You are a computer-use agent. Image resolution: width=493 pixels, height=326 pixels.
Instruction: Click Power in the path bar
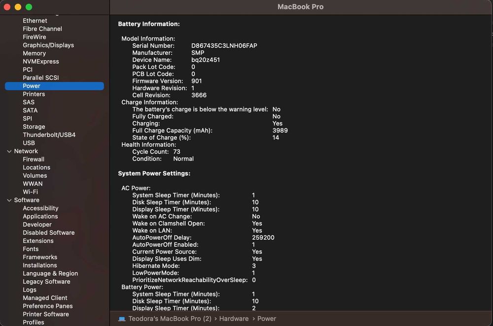(x=267, y=319)
